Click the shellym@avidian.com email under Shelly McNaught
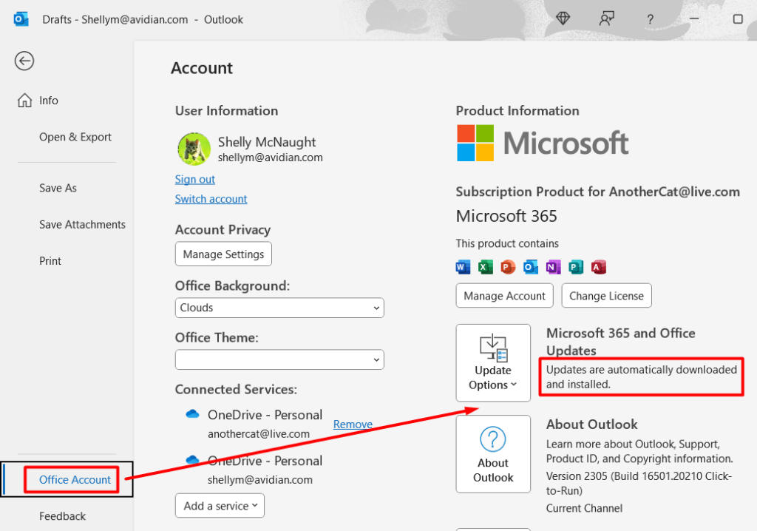The height and width of the screenshot is (531, 757). click(x=271, y=158)
